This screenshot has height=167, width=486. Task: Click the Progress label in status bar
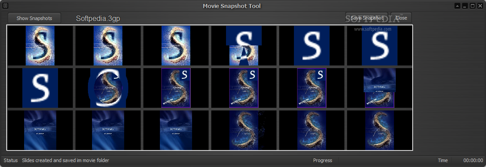323,160
